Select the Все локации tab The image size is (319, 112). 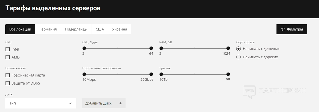point(20,29)
